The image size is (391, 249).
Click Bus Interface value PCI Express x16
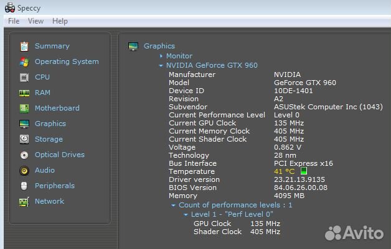[303, 163]
